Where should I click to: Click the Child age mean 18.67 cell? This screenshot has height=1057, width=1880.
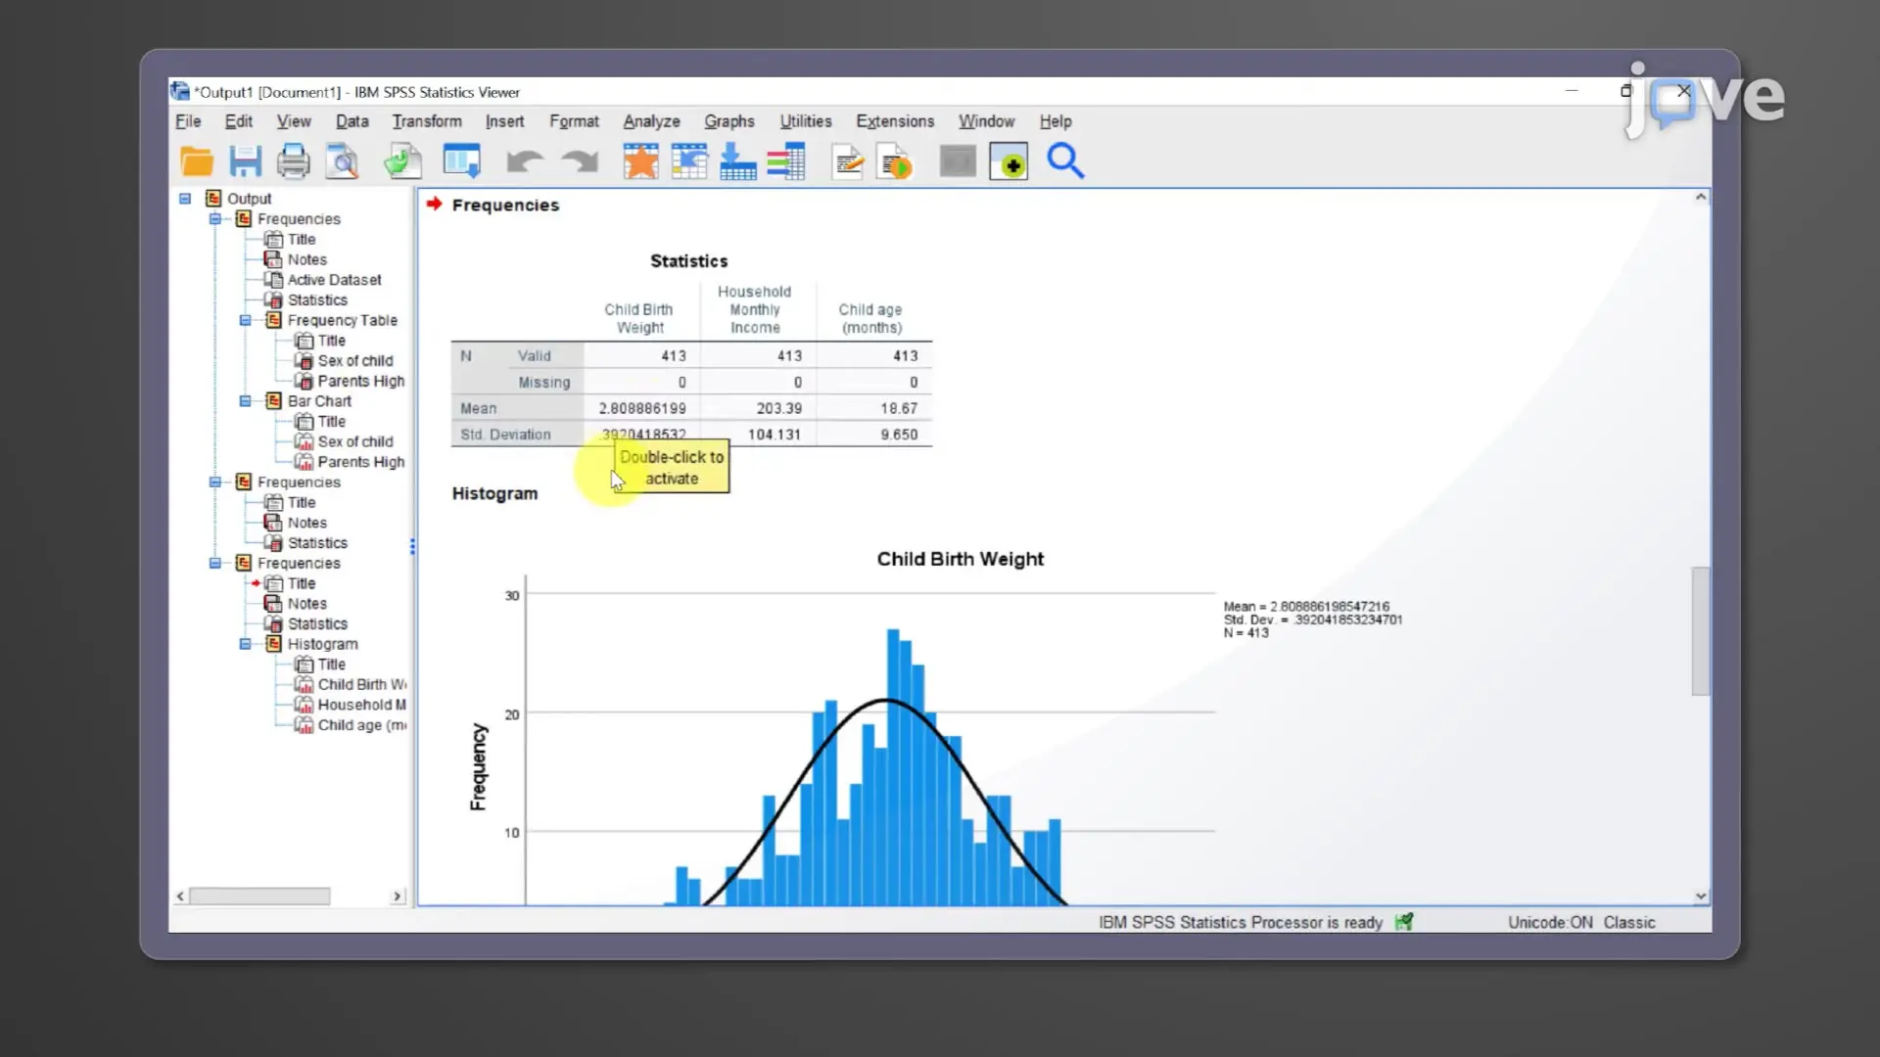coord(874,408)
